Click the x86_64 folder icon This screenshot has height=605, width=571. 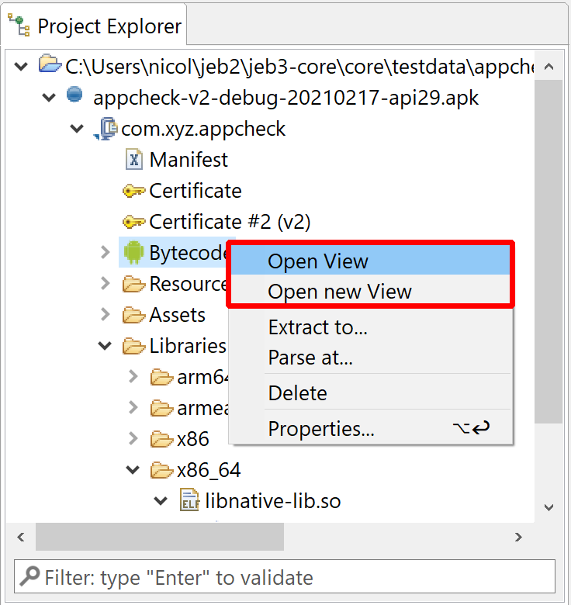pos(161,470)
